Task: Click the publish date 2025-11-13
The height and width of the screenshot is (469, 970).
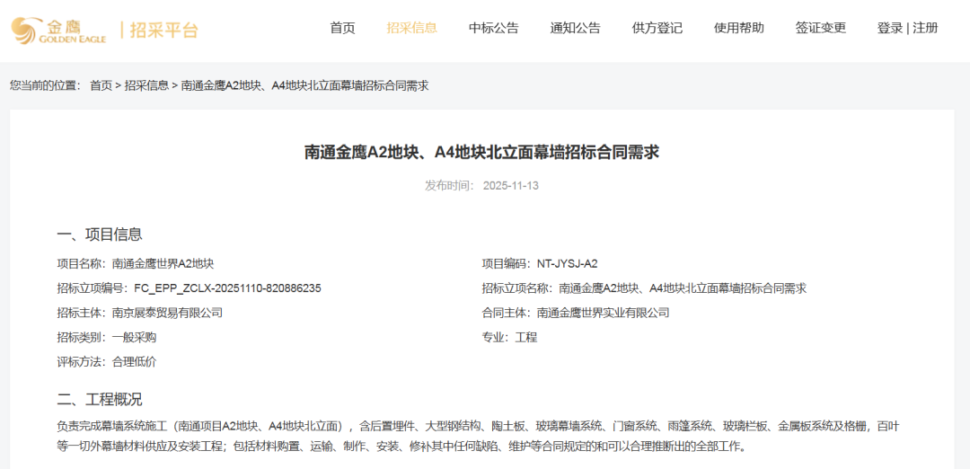Action: point(511,186)
